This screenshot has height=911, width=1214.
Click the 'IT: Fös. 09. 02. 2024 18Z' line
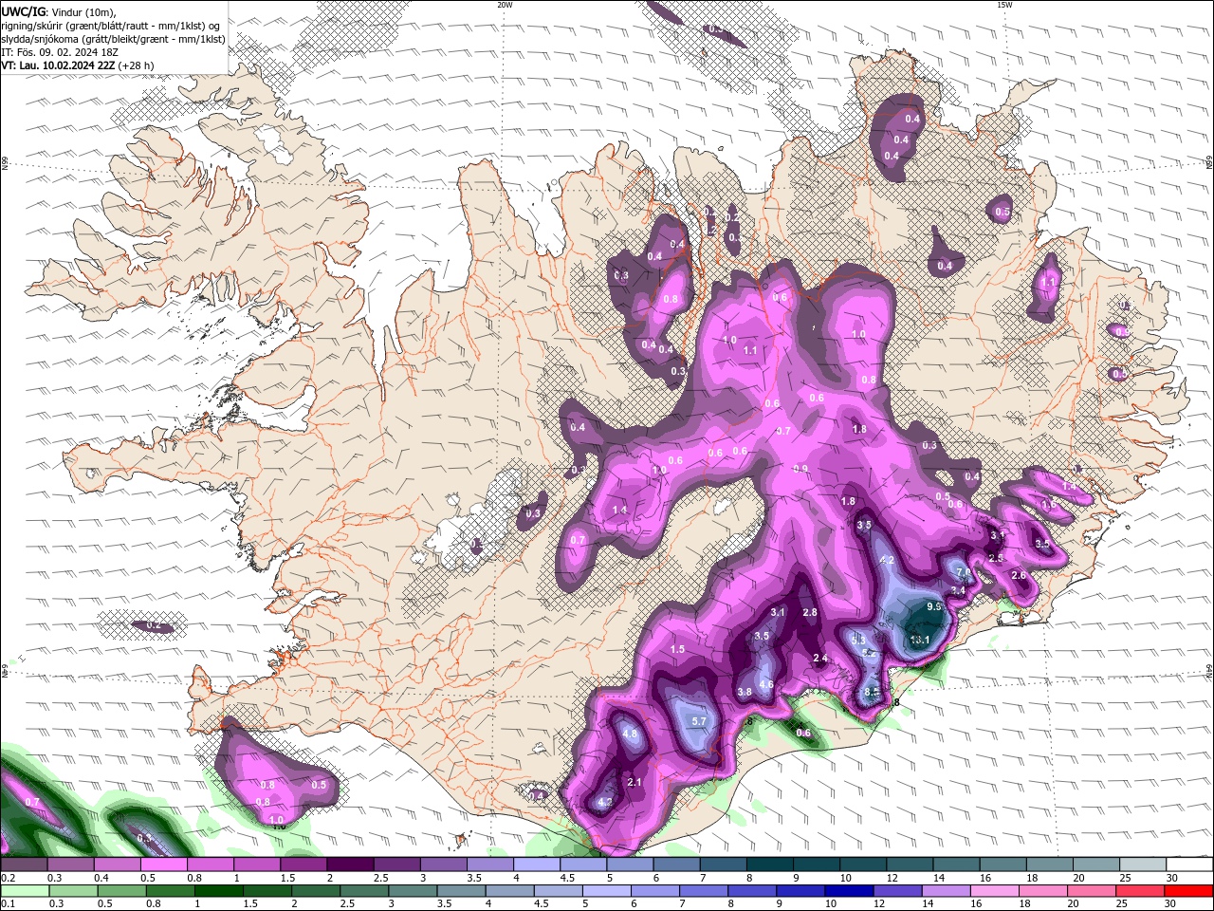[x=59, y=52]
